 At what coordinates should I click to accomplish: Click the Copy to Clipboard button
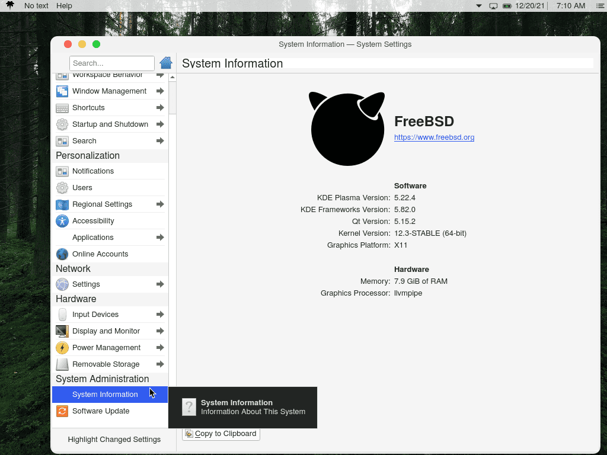click(221, 434)
